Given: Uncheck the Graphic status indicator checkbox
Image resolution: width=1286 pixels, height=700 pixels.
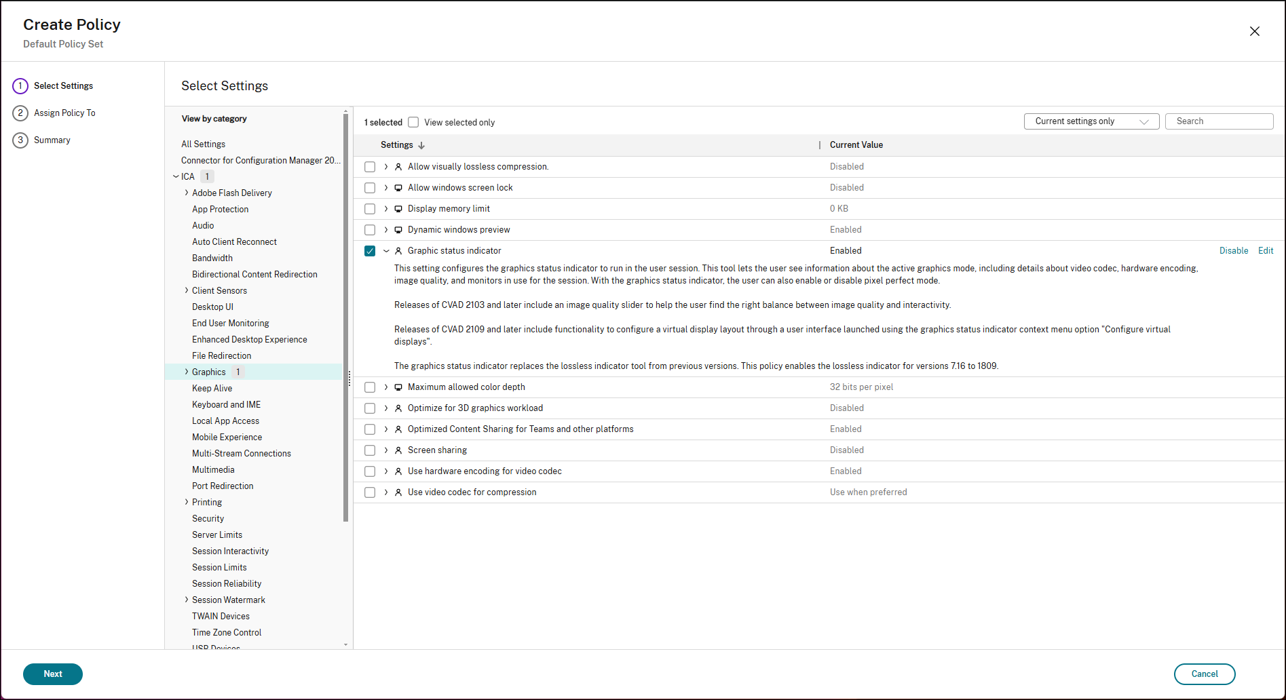Looking at the screenshot, I should coord(370,251).
